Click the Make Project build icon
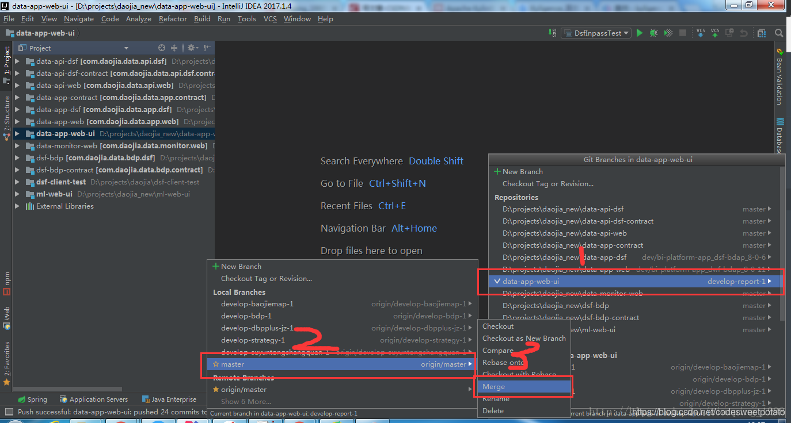791x423 pixels. pyautogui.click(x=553, y=33)
